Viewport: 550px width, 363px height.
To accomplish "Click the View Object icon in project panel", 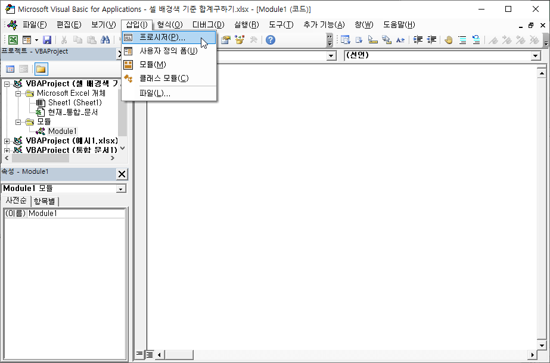I will coord(23,69).
